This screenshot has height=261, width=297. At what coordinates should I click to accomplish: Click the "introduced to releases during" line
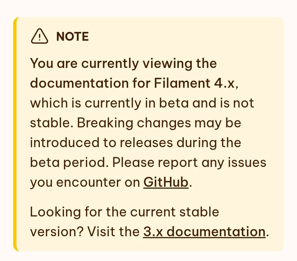(x=135, y=143)
